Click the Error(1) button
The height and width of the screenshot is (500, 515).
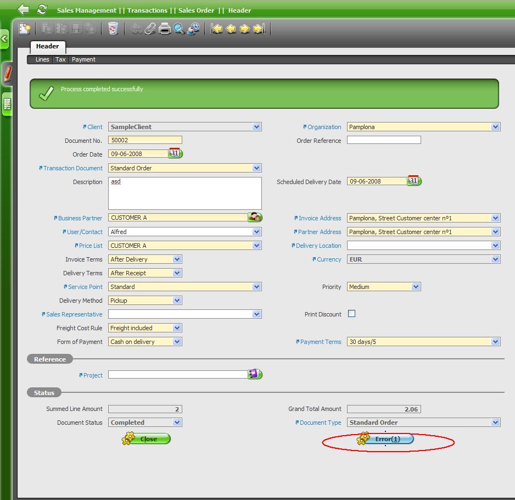[387, 439]
